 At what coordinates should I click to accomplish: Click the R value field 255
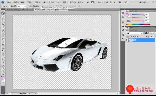coord(147,14)
